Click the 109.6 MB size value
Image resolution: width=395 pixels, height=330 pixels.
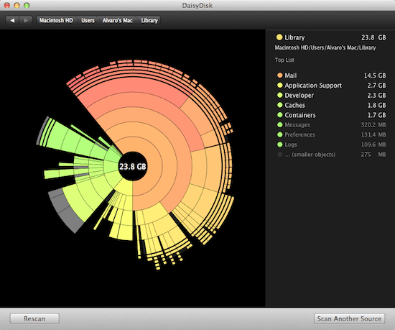(373, 145)
